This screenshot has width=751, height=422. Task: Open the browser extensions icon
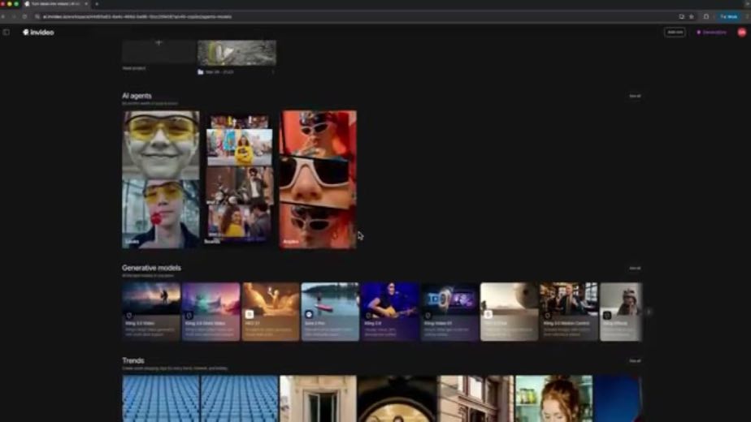coord(706,16)
